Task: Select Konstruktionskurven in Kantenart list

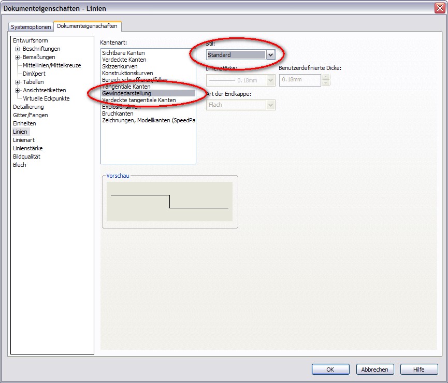Action: click(x=148, y=73)
